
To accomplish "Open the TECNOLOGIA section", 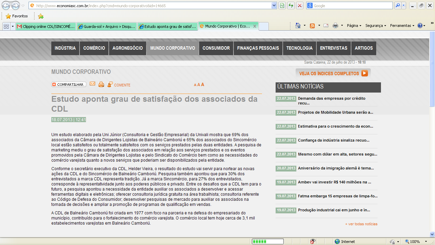I will click(299, 48).
